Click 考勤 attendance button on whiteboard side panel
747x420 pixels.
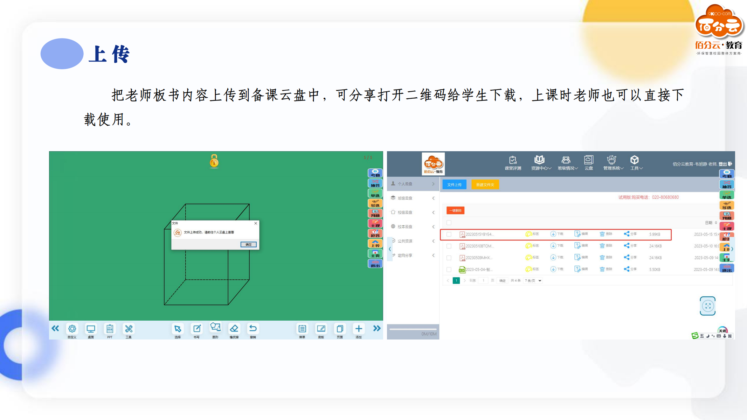(x=375, y=173)
